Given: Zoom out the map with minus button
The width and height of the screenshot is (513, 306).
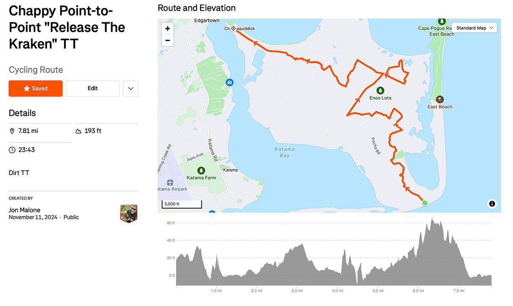Looking at the screenshot, I should coord(168,41).
